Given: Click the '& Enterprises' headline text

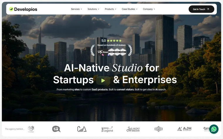Looking at the screenshot, I should click(145, 80).
